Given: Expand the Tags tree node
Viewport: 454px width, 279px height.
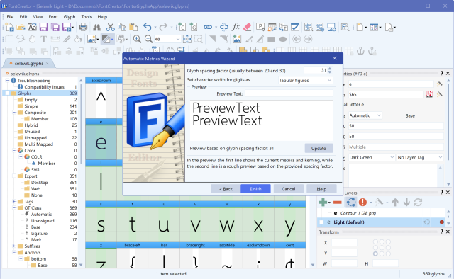Looking at the screenshot, I should tap(14, 201).
